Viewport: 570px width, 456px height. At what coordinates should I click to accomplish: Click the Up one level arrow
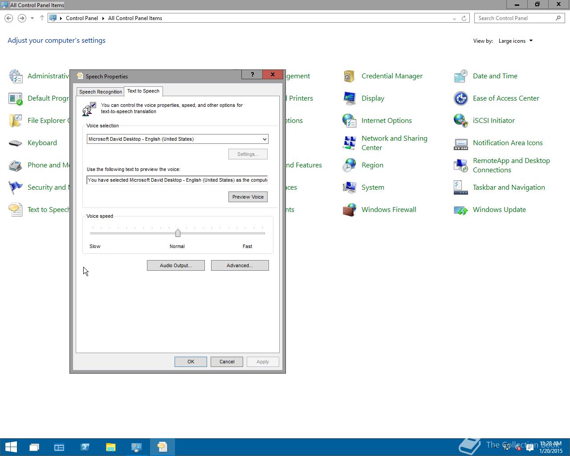click(42, 18)
